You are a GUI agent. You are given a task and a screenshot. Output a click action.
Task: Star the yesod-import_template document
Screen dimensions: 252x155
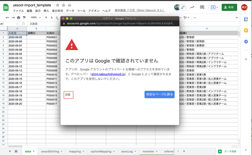[57, 5]
